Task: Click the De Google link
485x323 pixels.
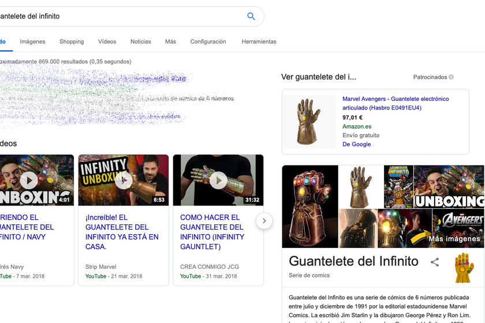Action: tap(356, 144)
